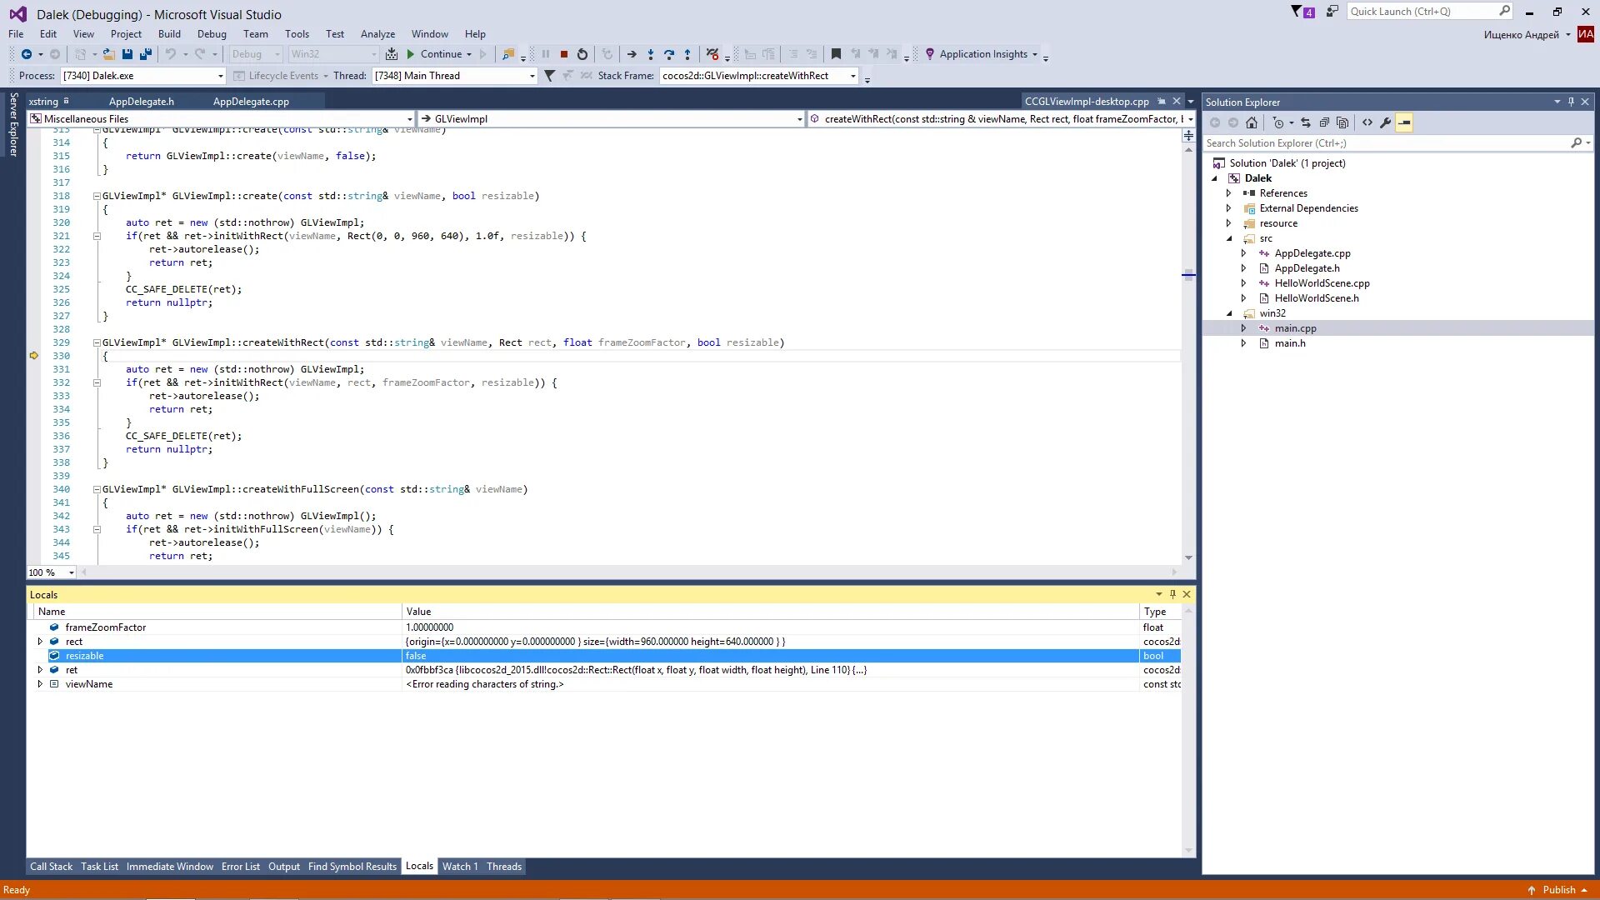Click Publish in the status bar
The image size is (1600, 900).
(1558, 890)
